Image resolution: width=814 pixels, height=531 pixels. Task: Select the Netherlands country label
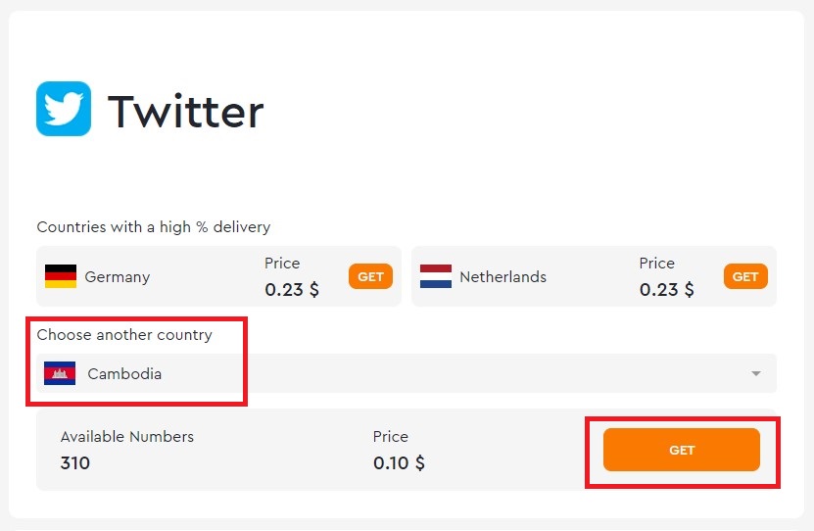(503, 276)
